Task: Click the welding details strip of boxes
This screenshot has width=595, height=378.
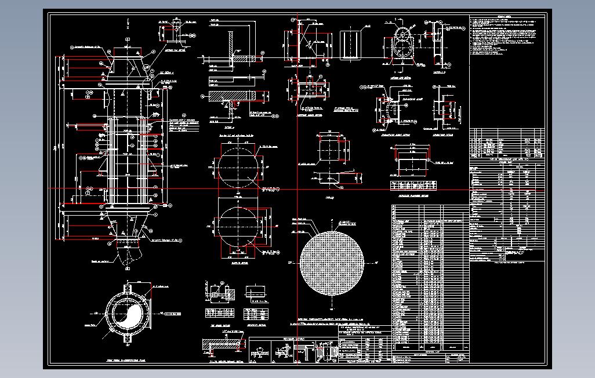Action: coord(293,351)
